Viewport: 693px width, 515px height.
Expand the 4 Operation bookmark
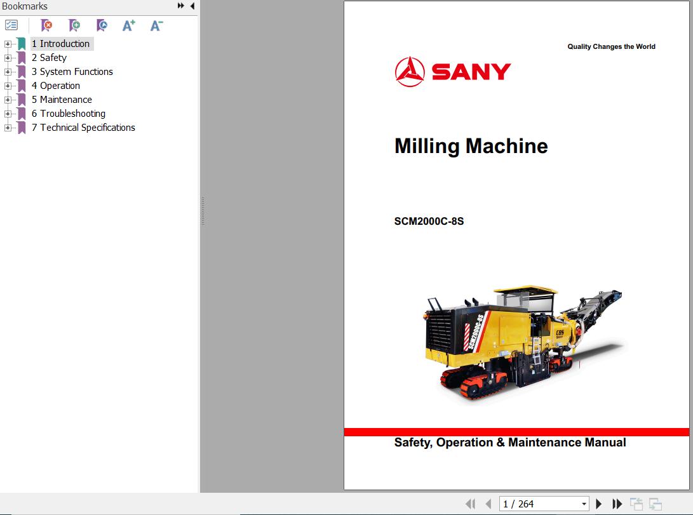tap(8, 86)
